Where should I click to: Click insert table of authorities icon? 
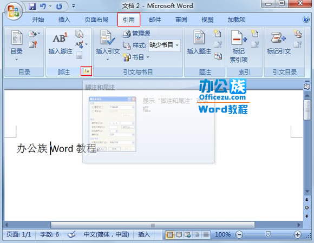(x=298, y=34)
